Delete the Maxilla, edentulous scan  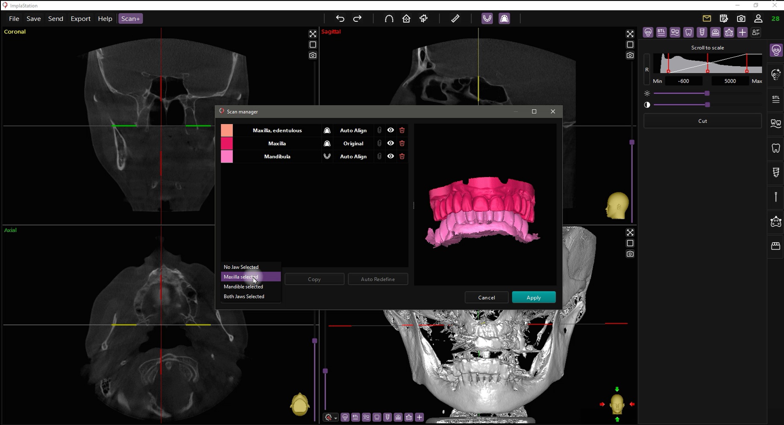point(402,130)
